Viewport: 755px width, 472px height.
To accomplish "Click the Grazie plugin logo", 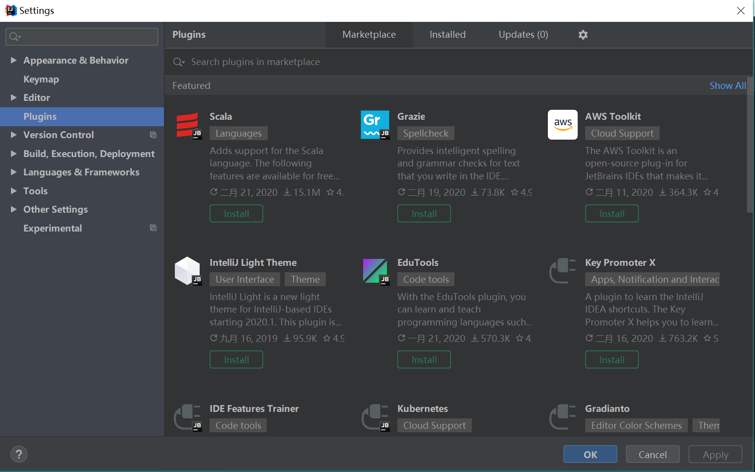I will [375, 125].
